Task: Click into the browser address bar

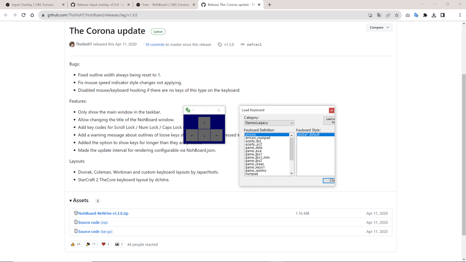Action: click(206, 15)
